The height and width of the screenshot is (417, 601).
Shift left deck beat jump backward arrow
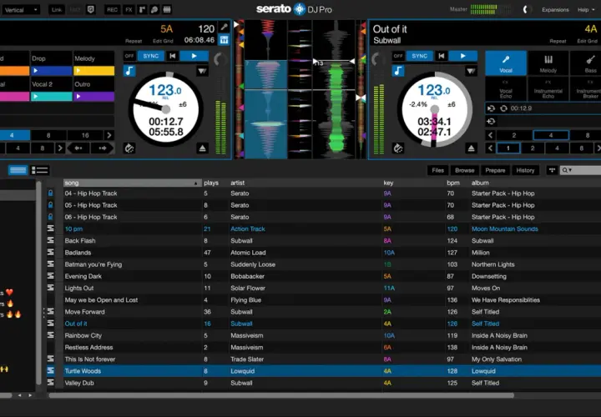coord(78,148)
